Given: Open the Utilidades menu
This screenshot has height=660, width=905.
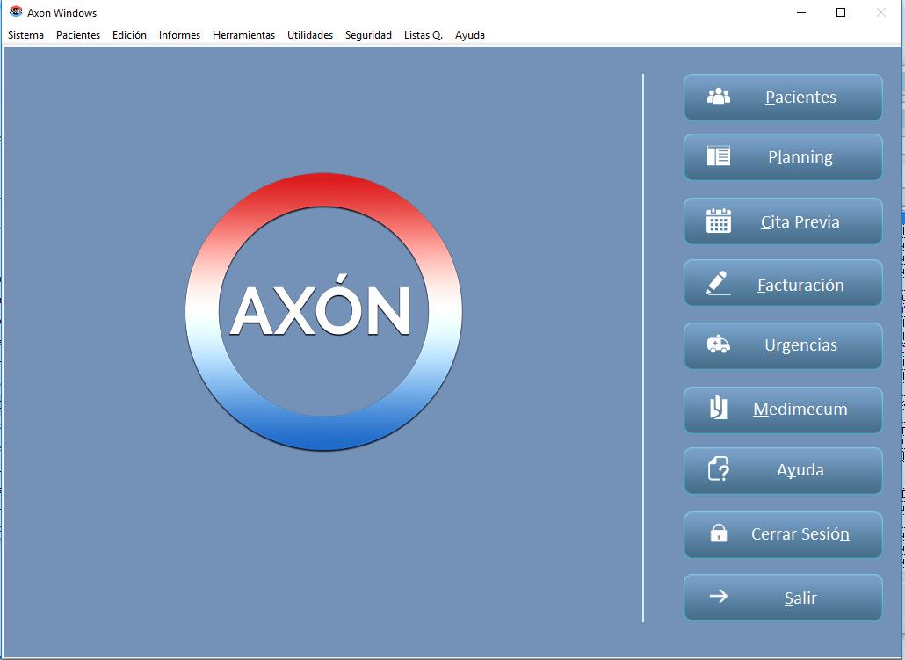Looking at the screenshot, I should 310,35.
